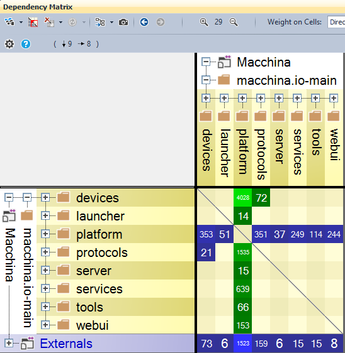This screenshot has height=353, width=345.
Task: Click the remove matrix elements icon with red X
Action: coord(49,22)
